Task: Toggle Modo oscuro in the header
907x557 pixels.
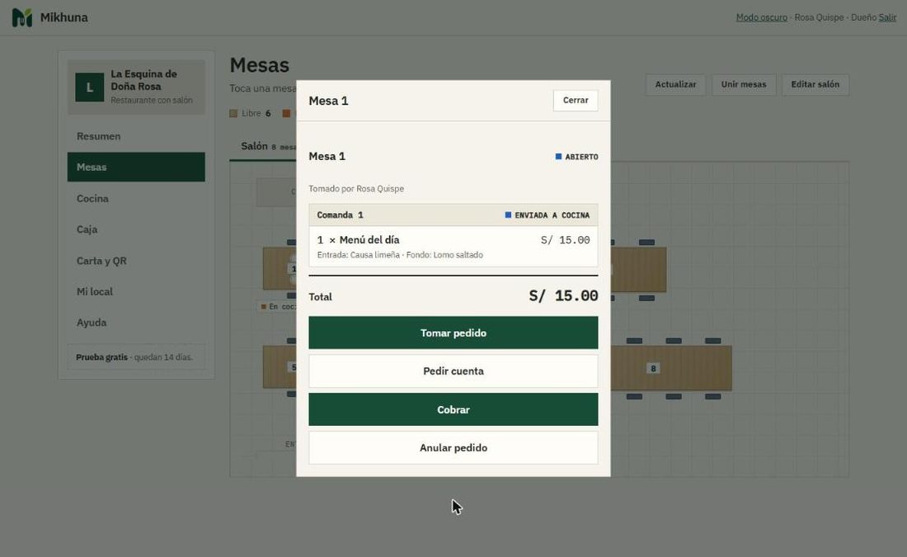Action: click(761, 17)
